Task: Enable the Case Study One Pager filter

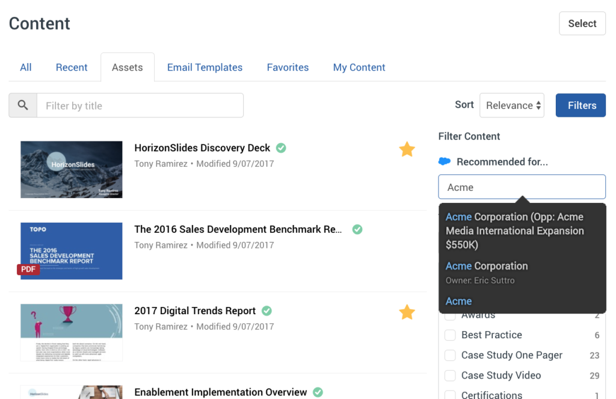Action: click(x=449, y=355)
